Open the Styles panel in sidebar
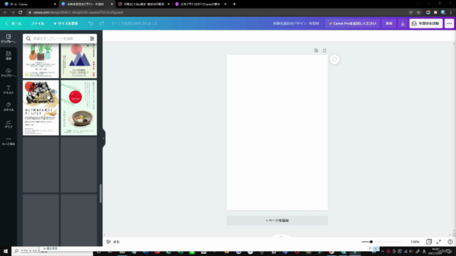Image resolution: width=456 pixels, height=256 pixels. (x=9, y=107)
